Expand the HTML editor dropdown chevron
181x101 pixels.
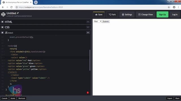pos(88,22)
